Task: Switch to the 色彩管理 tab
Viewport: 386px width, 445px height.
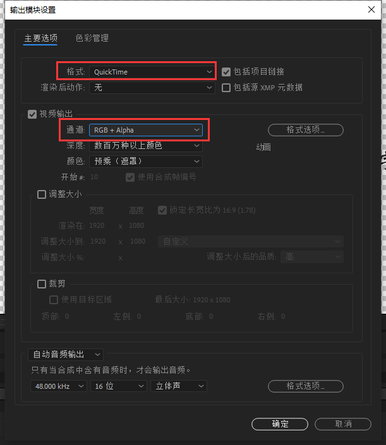Action: pyautogui.click(x=92, y=38)
